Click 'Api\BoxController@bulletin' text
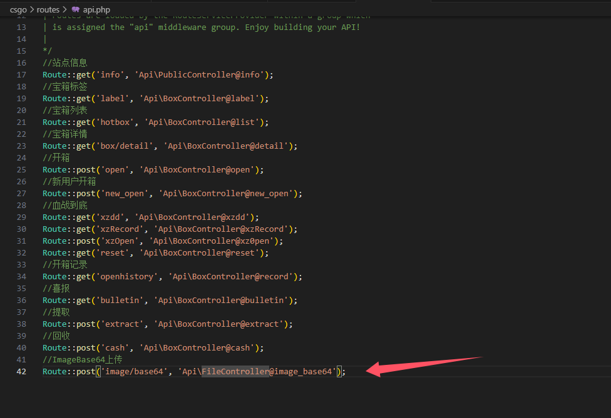The image size is (611, 418). coord(221,301)
